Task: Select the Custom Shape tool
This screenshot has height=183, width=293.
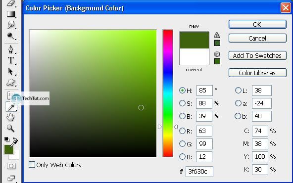Action: (x=11, y=83)
